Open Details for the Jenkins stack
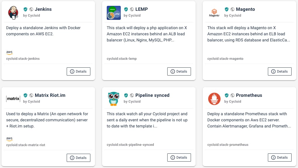 [78, 71]
